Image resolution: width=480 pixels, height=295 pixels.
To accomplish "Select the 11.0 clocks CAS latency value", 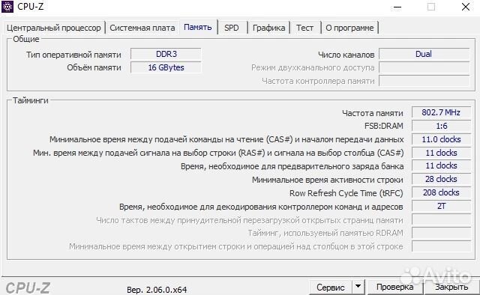I will [441, 139].
